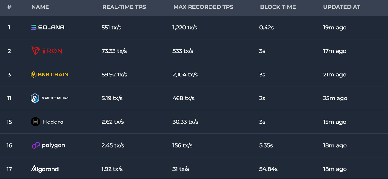Click Arbitrum's 25m ago updated cell
Screen dimensions: 388x179
point(335,98)
